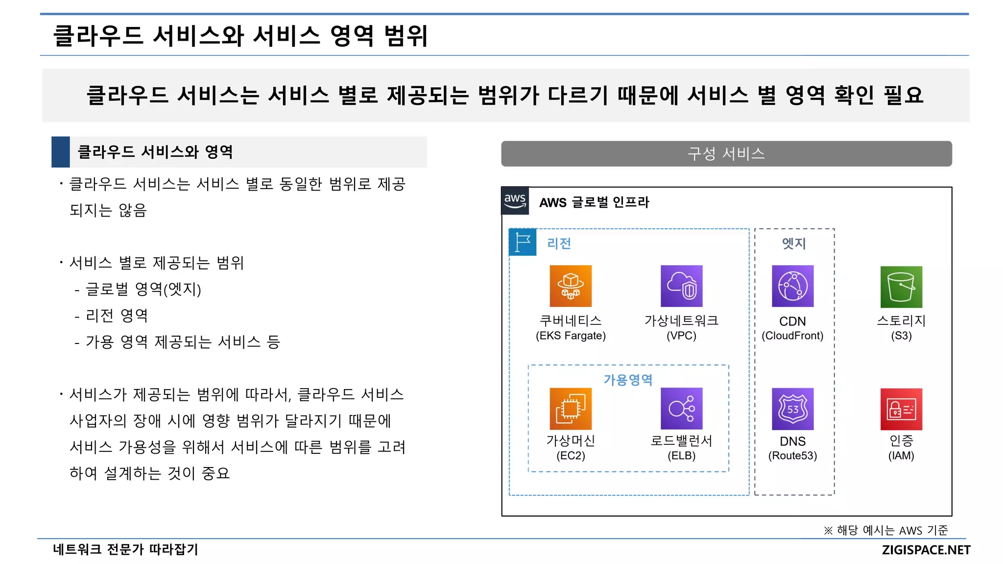1003x564 pixels.
Task: Click the paragraph line starting 서비스가 제공되는 범위에
Action: [232, 394]
